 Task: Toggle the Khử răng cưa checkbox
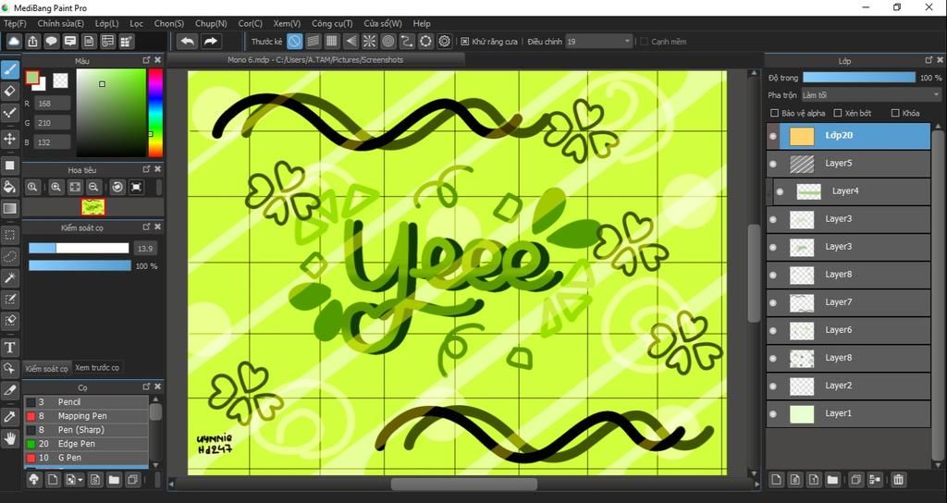(464, 42)
